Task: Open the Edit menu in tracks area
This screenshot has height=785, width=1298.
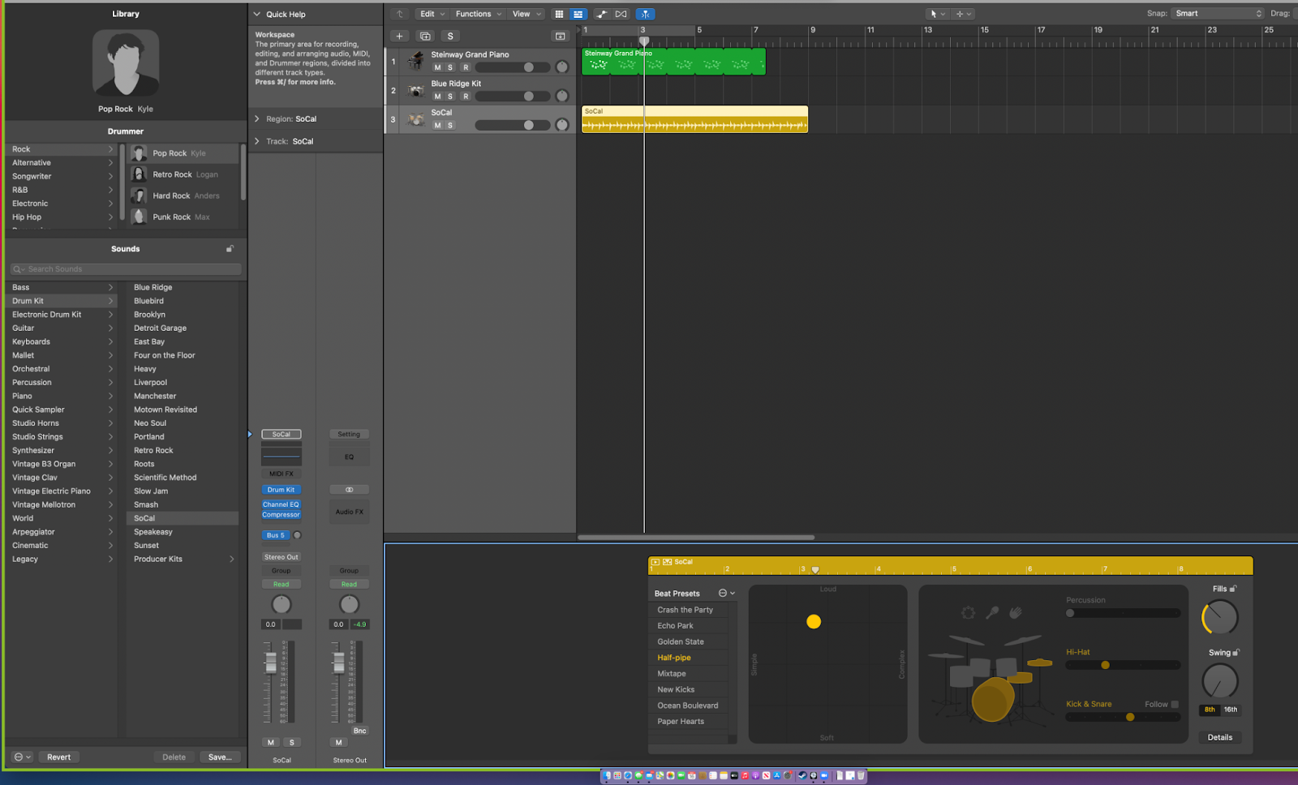Action: [x=432, y=14]
